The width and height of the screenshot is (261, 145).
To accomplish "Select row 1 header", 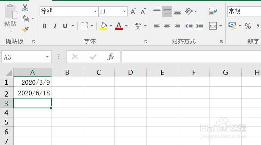I will pyautogui.click(x=6, y=82).
